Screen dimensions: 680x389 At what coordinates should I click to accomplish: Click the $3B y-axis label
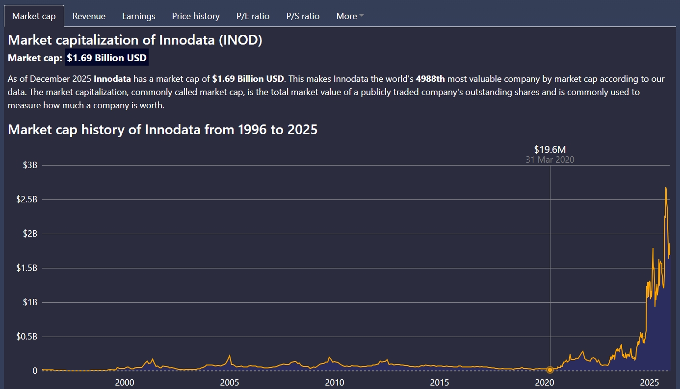coord(30,165)
